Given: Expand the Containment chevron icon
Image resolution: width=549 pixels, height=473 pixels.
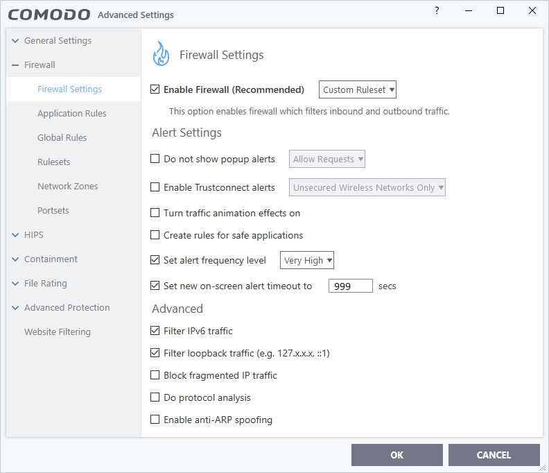Looking at the screenshot, I should [x=15, y=259].
